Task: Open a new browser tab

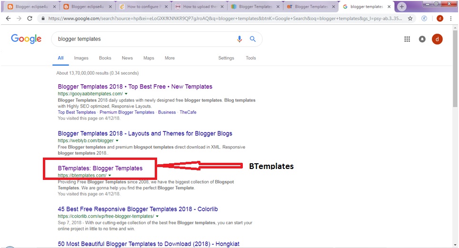Action: pos(402,7)
